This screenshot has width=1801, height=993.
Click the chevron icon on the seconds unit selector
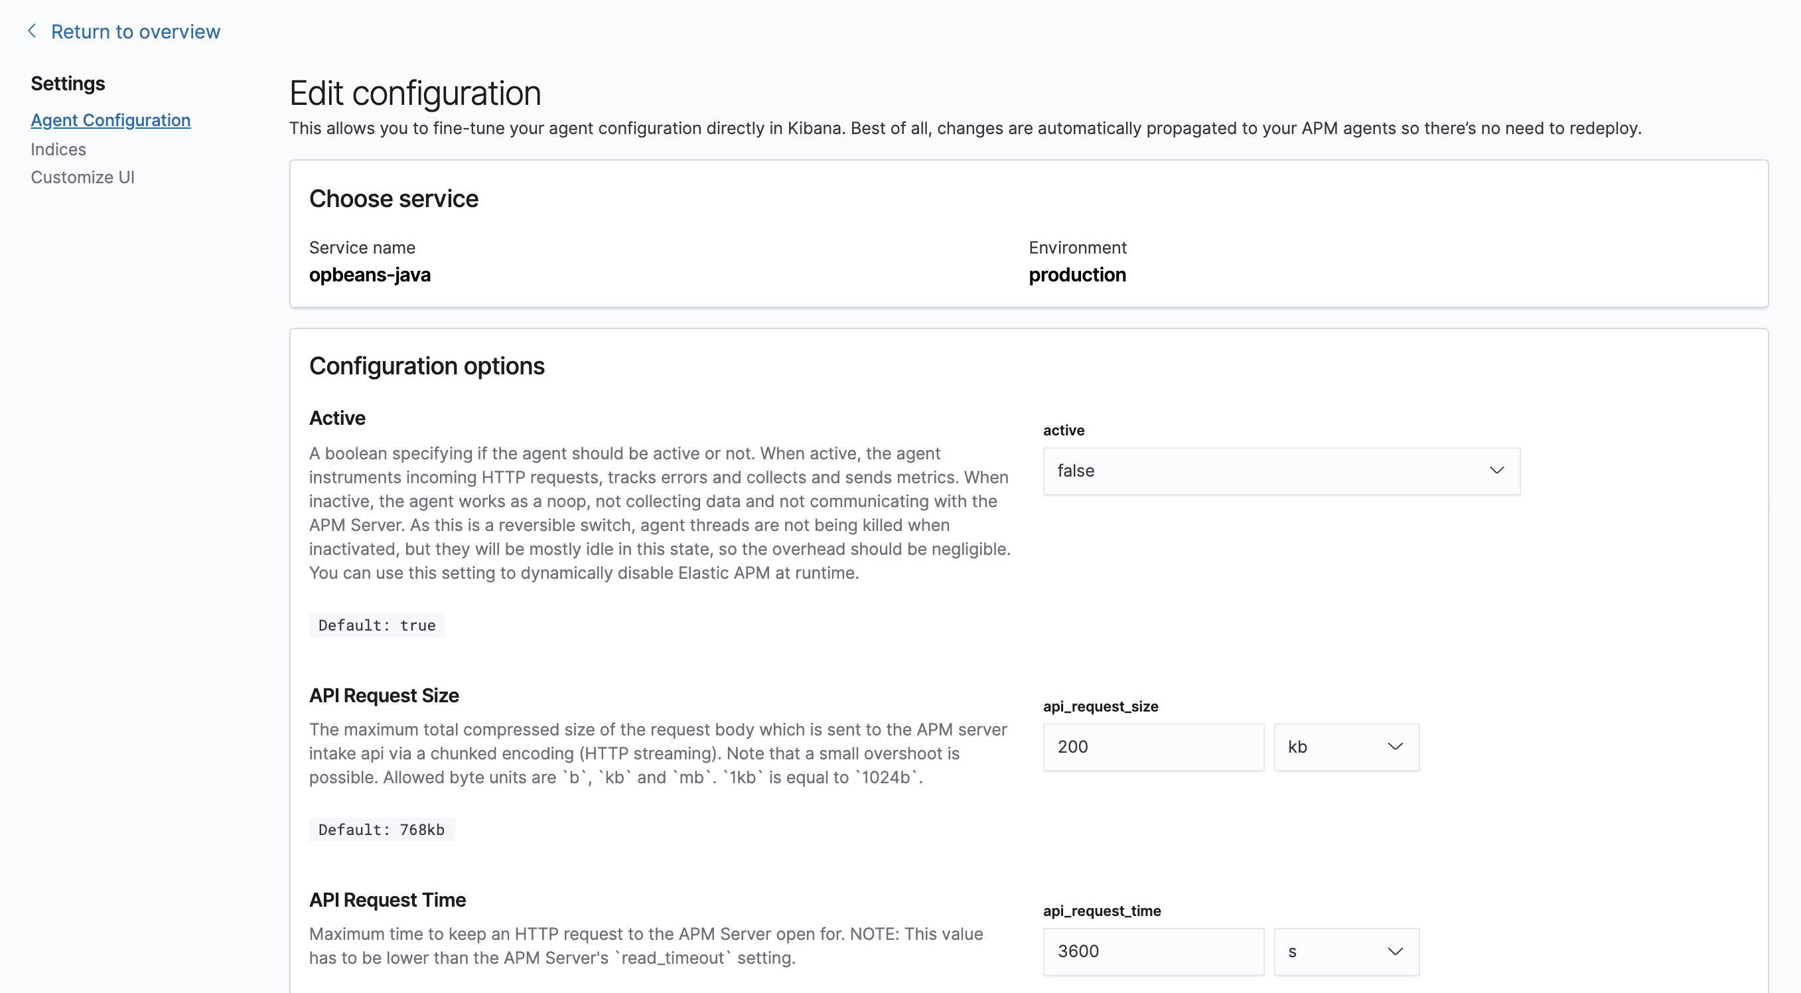tap(1394, 951)
